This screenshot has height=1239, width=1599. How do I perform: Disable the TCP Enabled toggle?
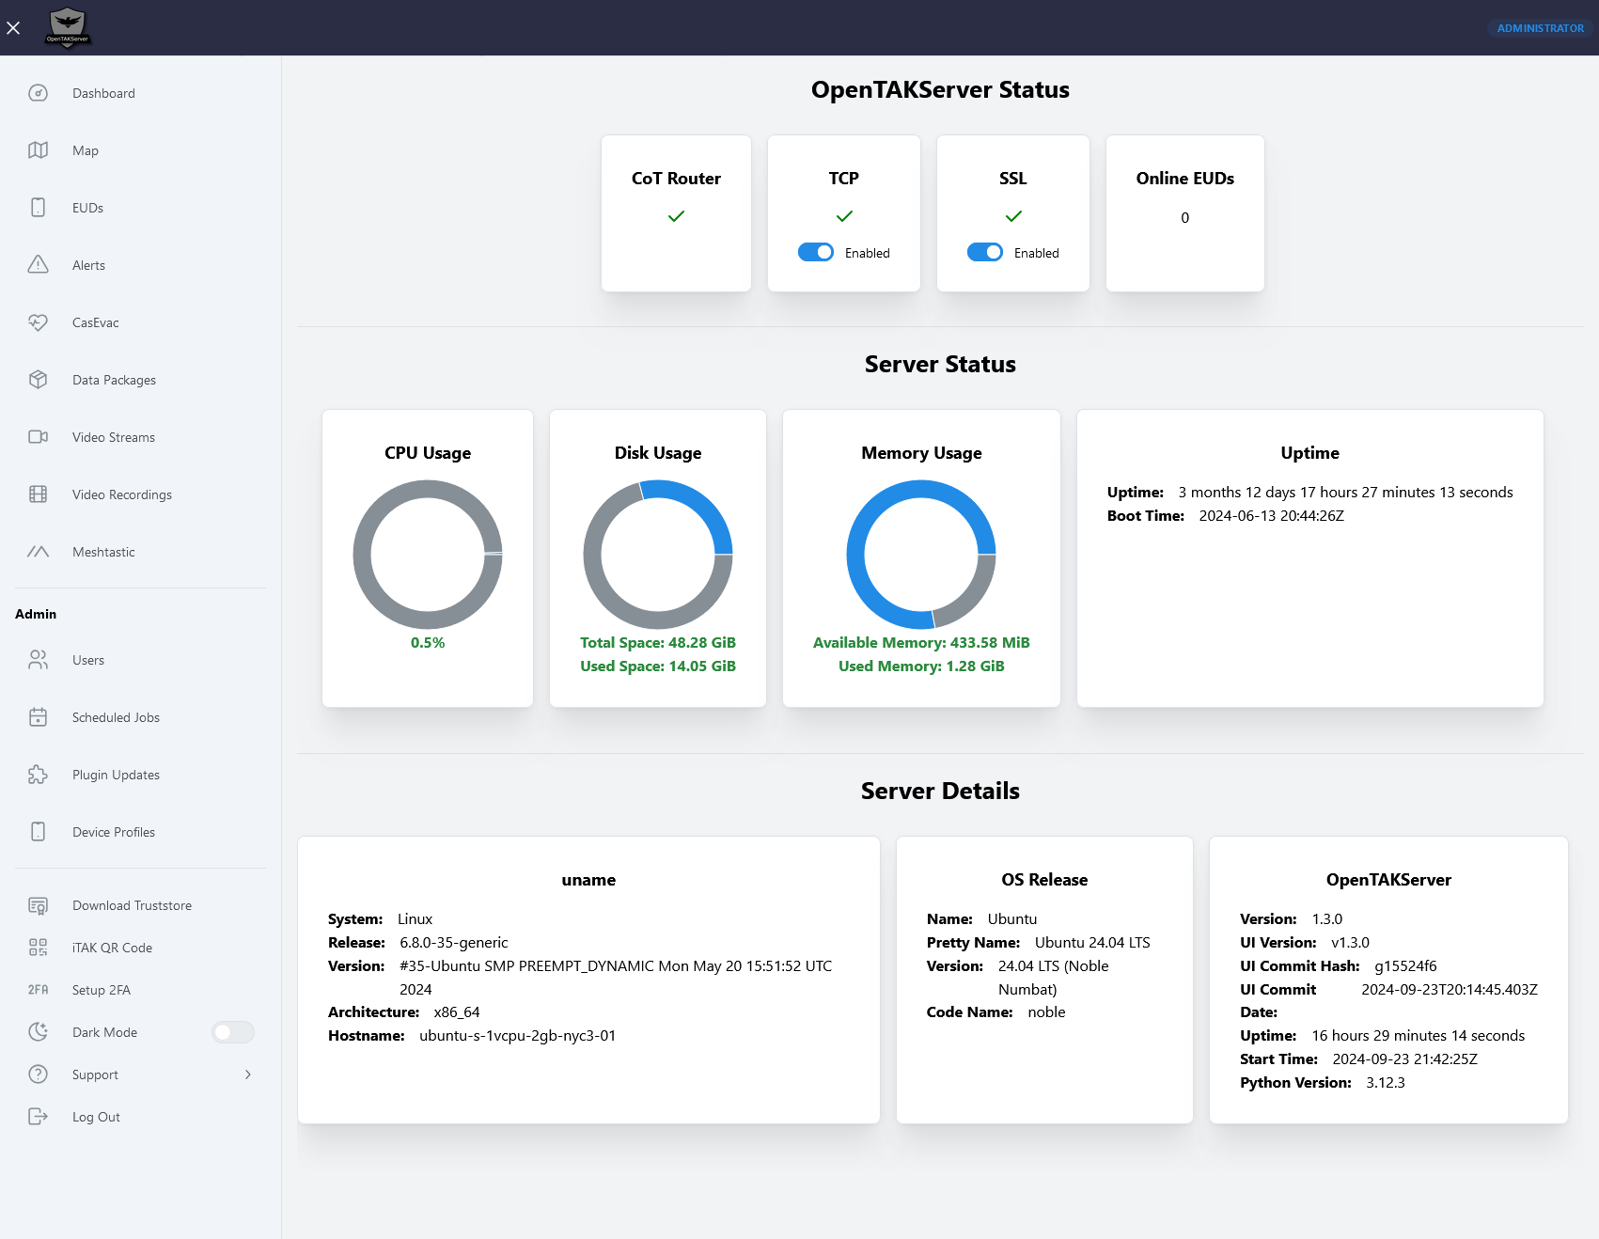pyautogui.click(x=816, y=252)
